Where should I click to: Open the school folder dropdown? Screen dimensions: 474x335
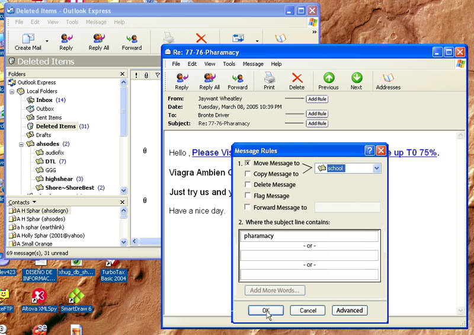(x=377, y=168)
